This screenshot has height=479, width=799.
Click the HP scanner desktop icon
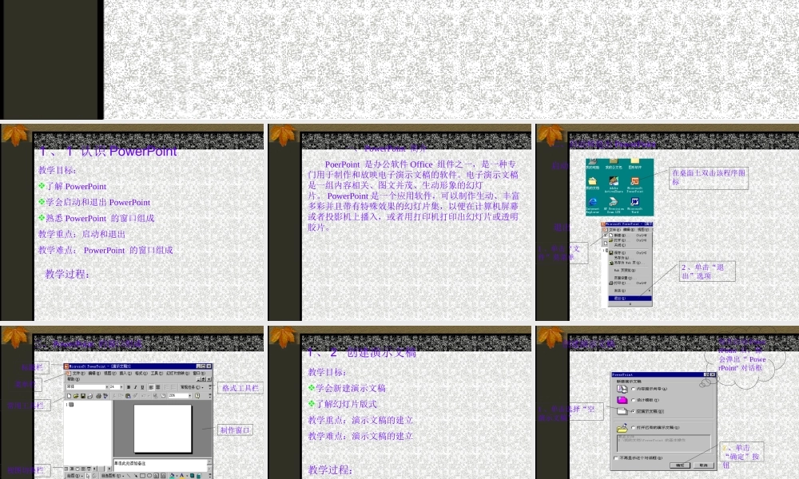(x=614, y=205)
